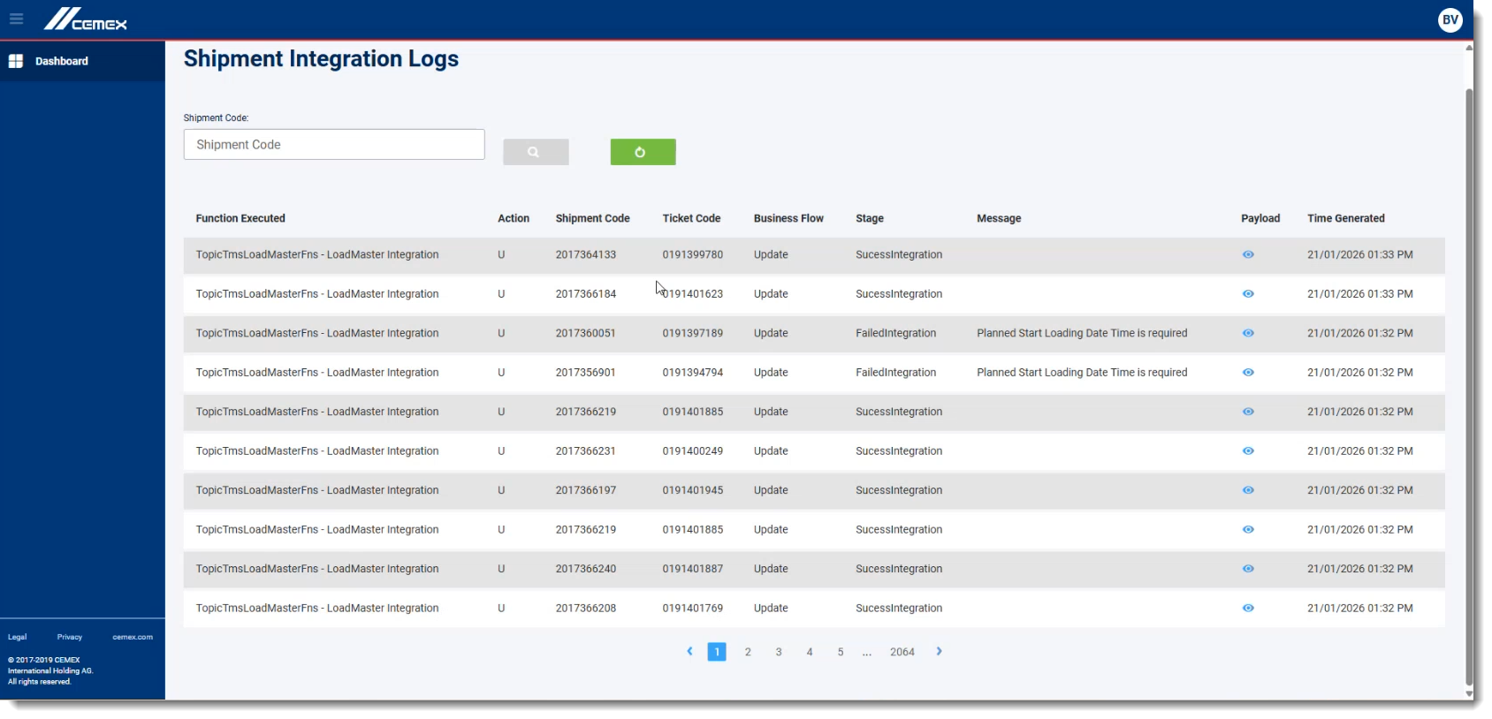The image size is (1492, 719).
Task: Click the Time Generated column header
Action: point(1346,218)
